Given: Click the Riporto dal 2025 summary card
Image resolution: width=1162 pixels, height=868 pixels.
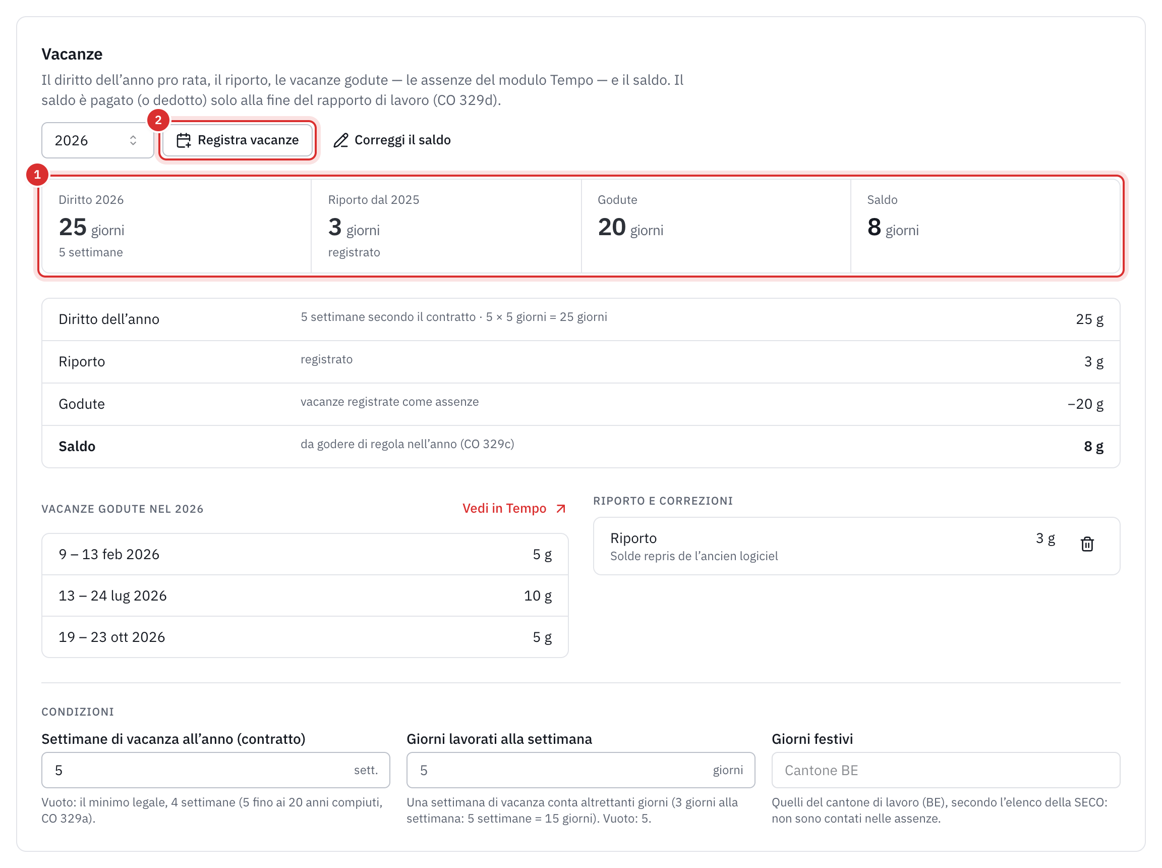Looking at the screenshot, I should click(x=446, y=226).
